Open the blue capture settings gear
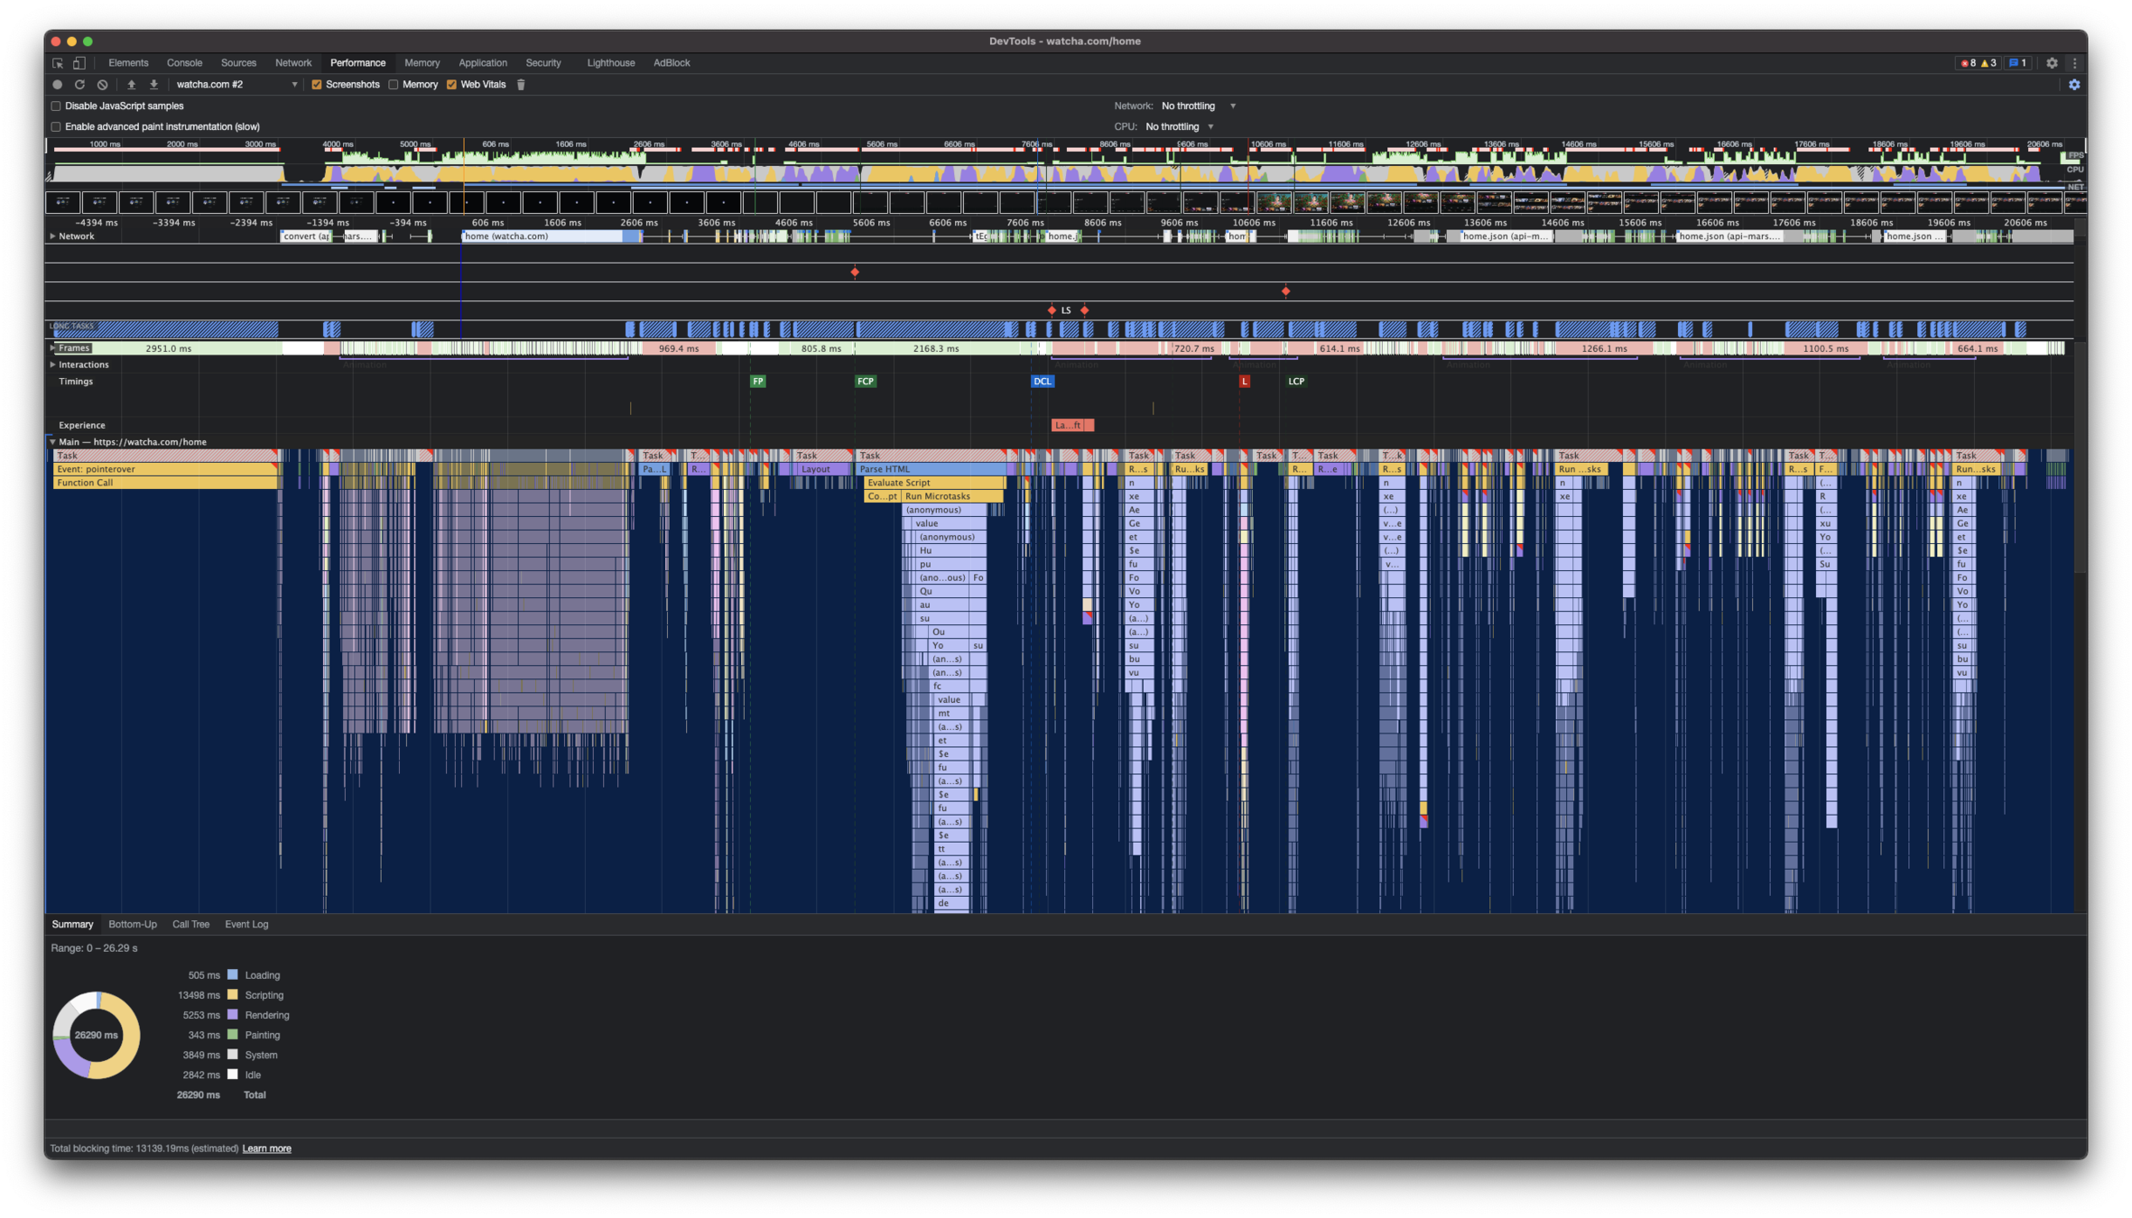 point(2074,85)
